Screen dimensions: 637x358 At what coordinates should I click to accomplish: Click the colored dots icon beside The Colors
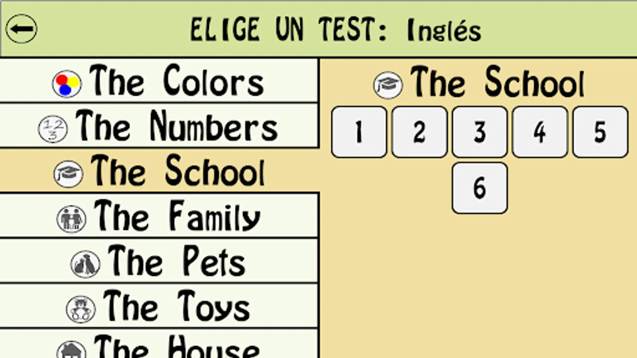(x=66, y=84)
